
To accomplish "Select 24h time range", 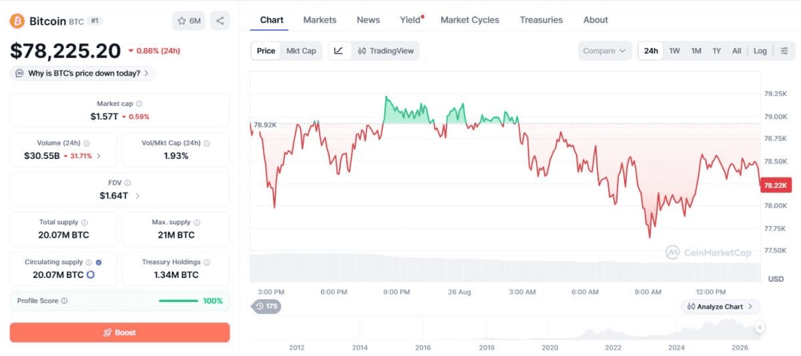I will coord(651,51).
